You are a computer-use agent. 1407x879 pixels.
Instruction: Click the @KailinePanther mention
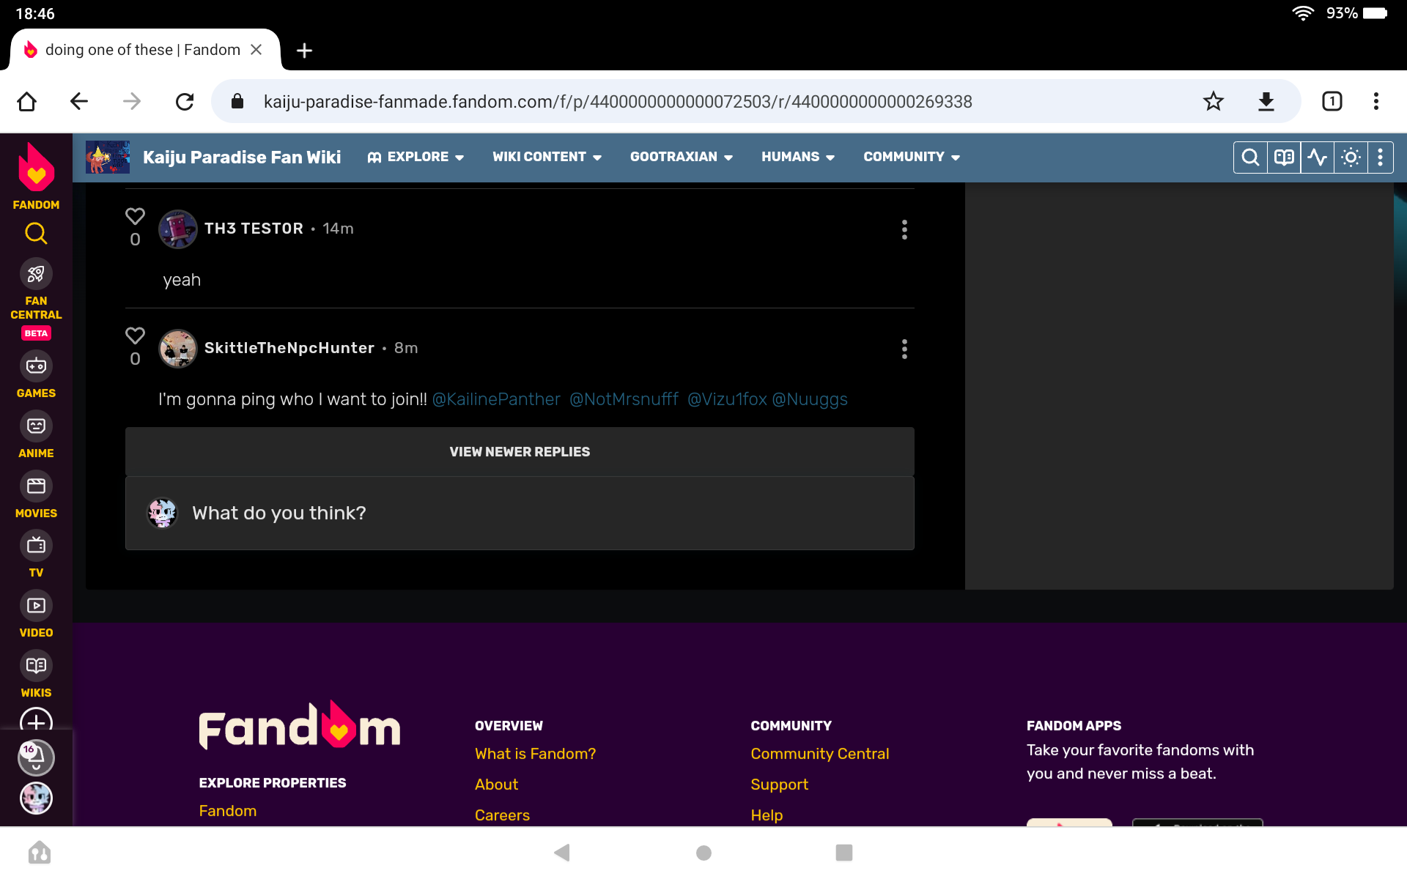click(496, 399)
